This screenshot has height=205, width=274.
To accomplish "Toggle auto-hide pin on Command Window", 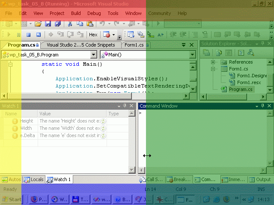I will coord(262,105).
